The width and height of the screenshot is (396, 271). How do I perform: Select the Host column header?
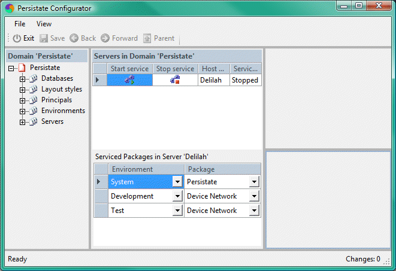coord(213,69)
